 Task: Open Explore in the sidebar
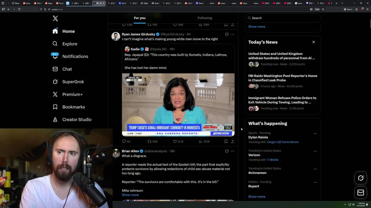pos(65,44)
